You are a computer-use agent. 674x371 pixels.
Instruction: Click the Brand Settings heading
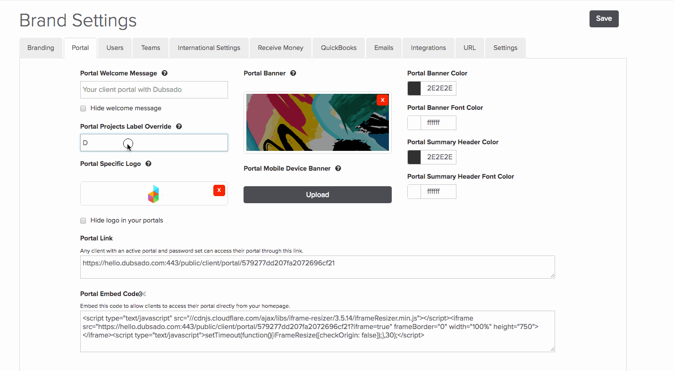(x=78, y=20)
